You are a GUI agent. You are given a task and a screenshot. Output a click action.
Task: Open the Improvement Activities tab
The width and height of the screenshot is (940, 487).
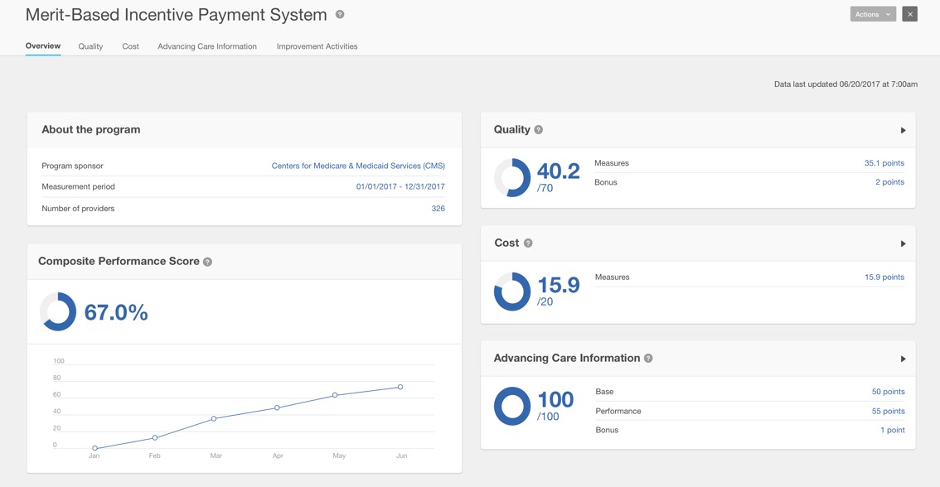(317, 46)
